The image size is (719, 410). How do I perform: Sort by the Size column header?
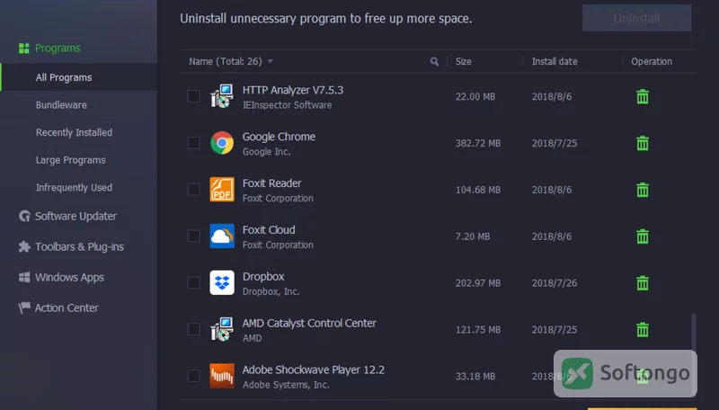tap(463, 61)
